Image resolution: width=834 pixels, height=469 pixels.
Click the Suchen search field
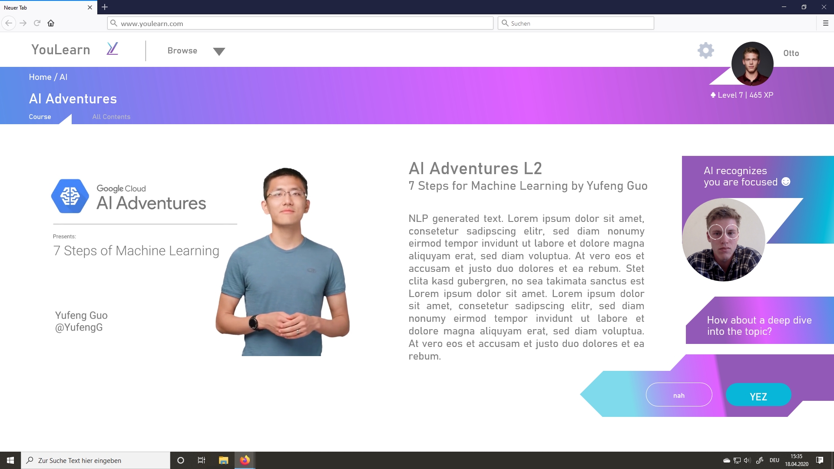point(578,23)
